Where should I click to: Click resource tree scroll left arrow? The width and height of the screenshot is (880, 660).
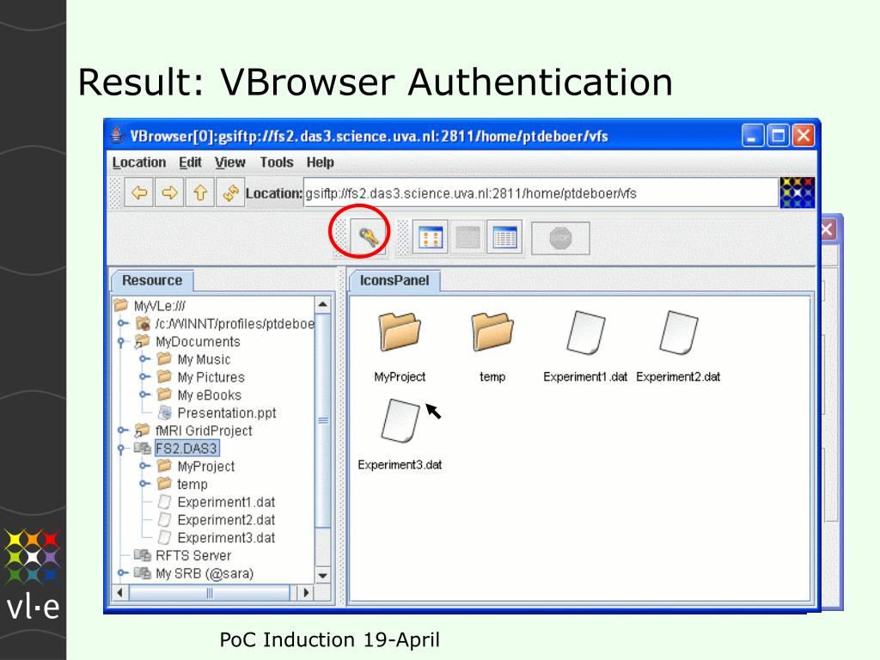click(x=119, y=592)
